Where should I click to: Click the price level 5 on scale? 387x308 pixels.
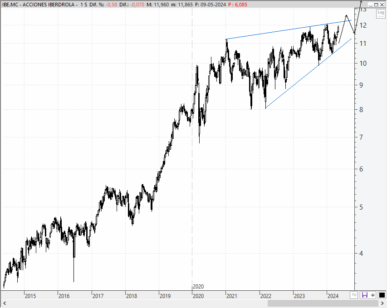pyautogui.click(x=361, y=207)
